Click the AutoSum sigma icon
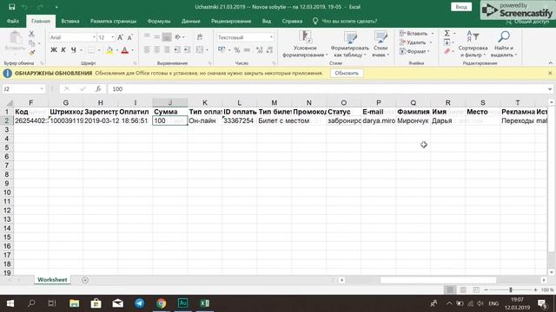This screenshot has width=556, height=312. [447, 33]
